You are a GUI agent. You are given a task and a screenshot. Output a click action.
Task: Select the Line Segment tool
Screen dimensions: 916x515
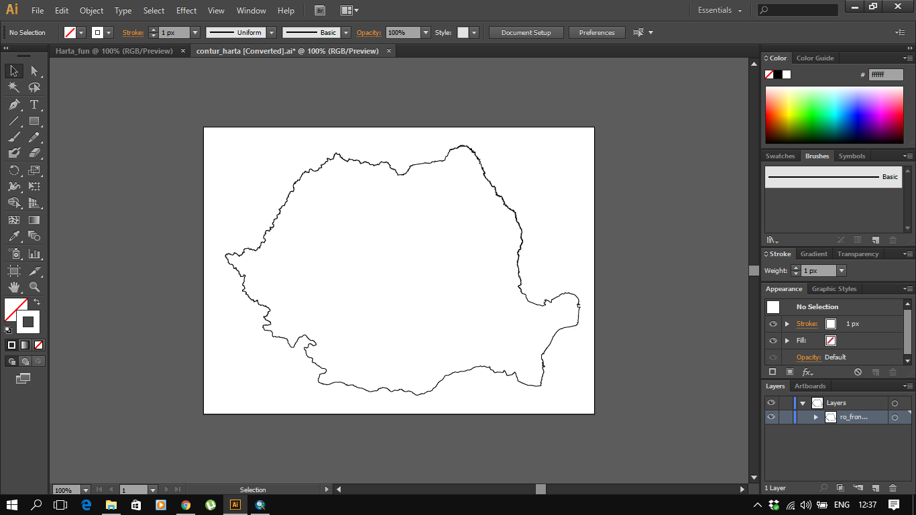click(14, 121)
